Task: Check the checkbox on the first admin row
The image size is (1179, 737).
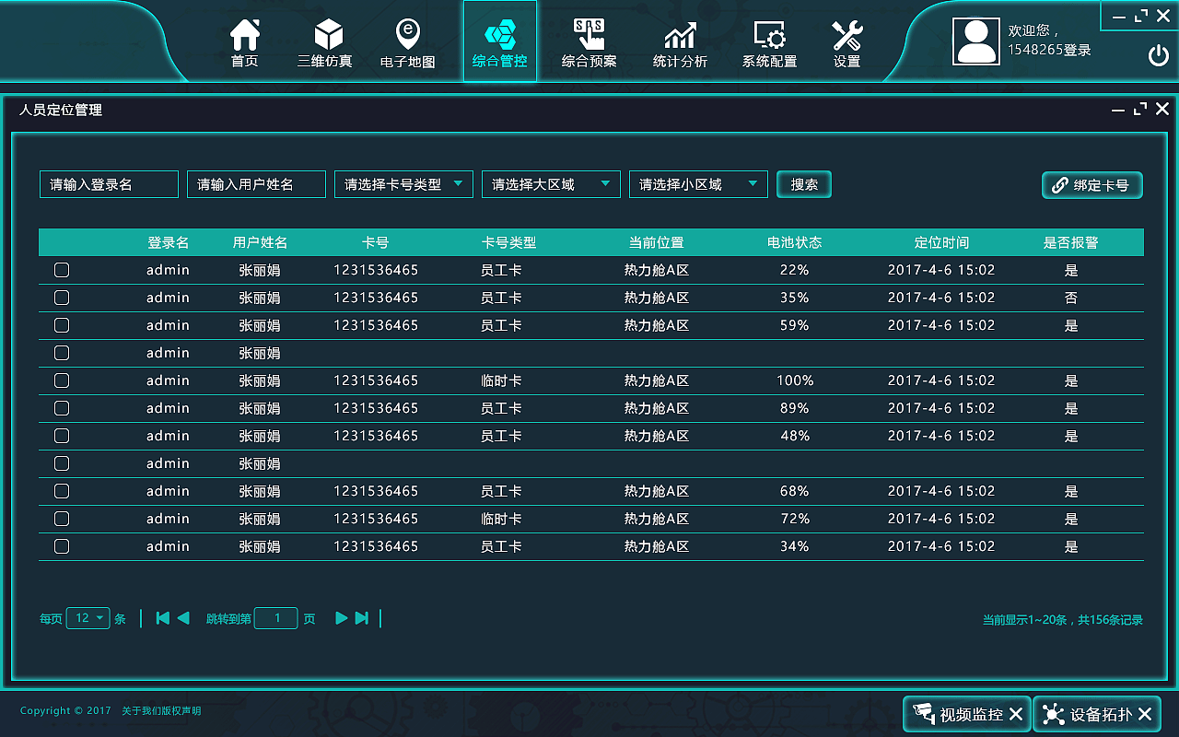Action: click(x=62, y=270)
